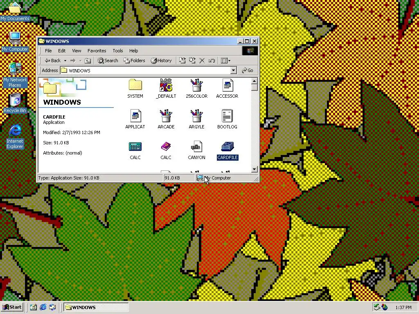Screen dimensions: 419x314
Task: Open the Start menu
Action: [x=12, y=307]
